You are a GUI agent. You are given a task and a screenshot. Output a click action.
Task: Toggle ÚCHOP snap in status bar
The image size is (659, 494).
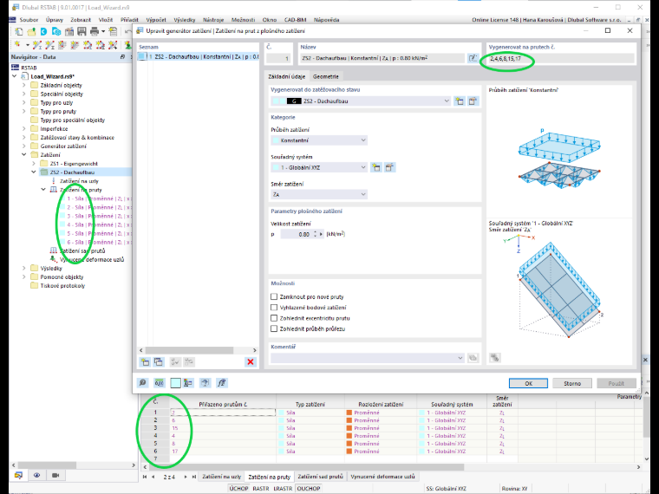(238, 489)
